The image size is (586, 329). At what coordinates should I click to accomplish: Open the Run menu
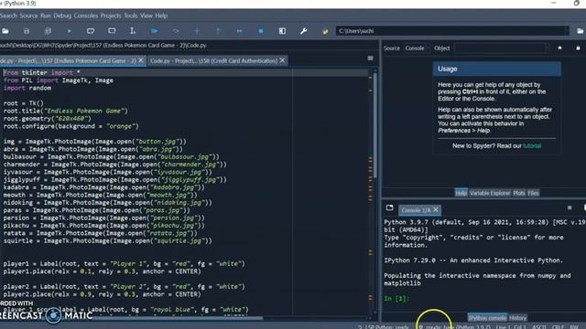pyautogui.click(x=45, y=16)
